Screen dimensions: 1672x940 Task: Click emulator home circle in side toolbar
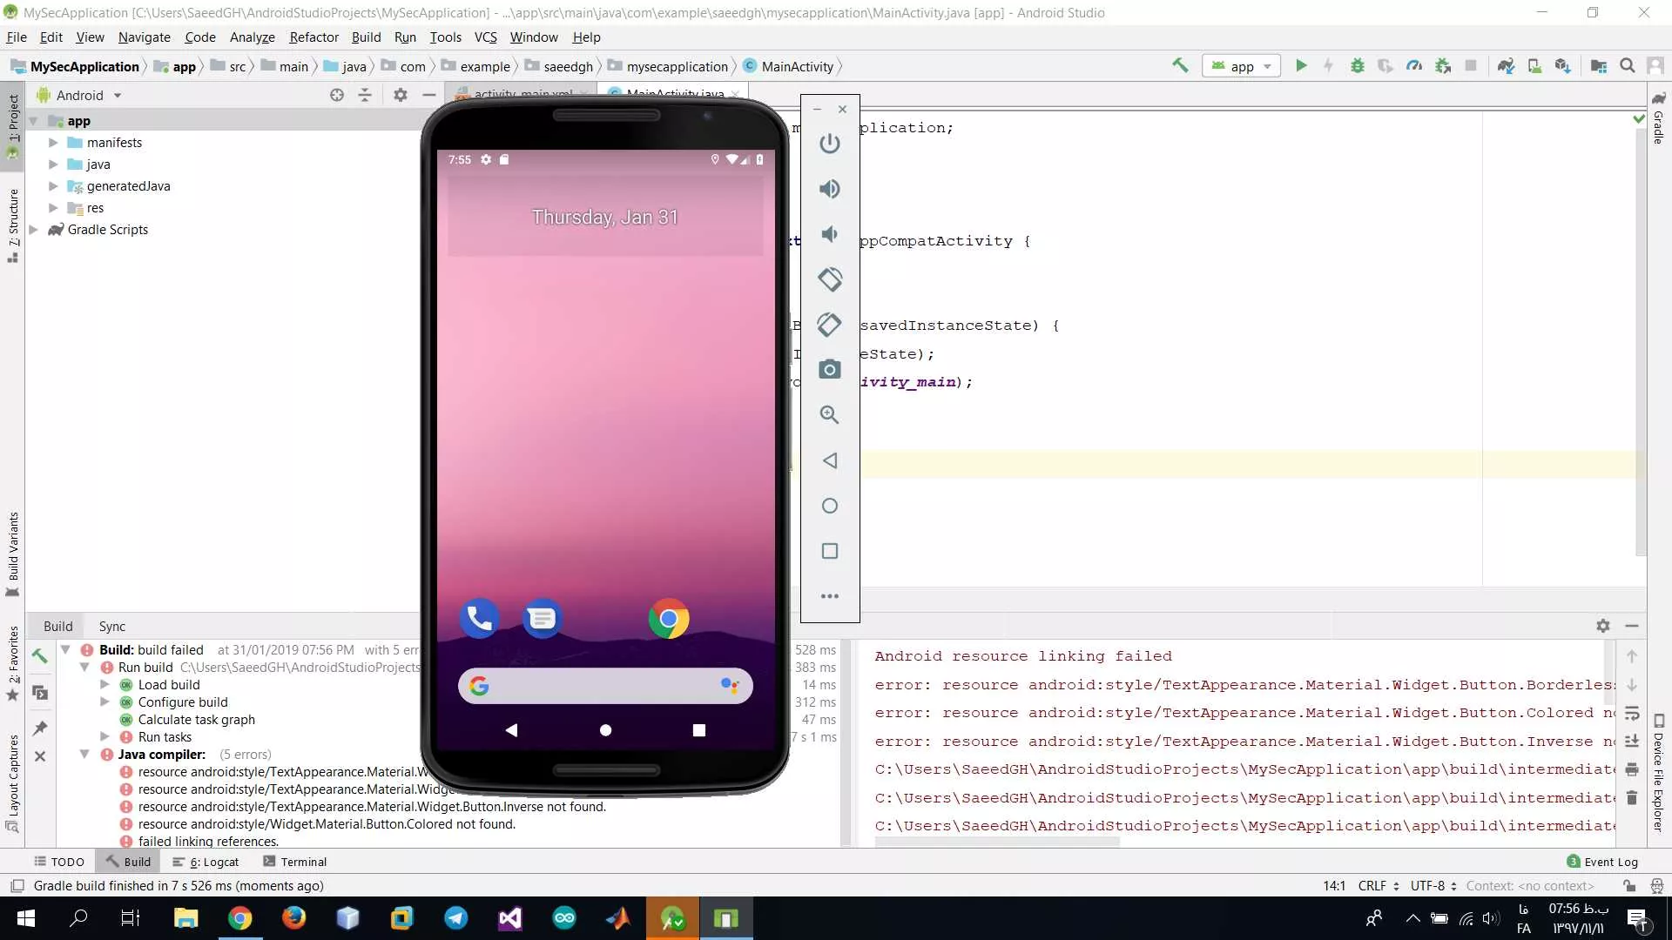pyautogui.click(x=830, y=506)
